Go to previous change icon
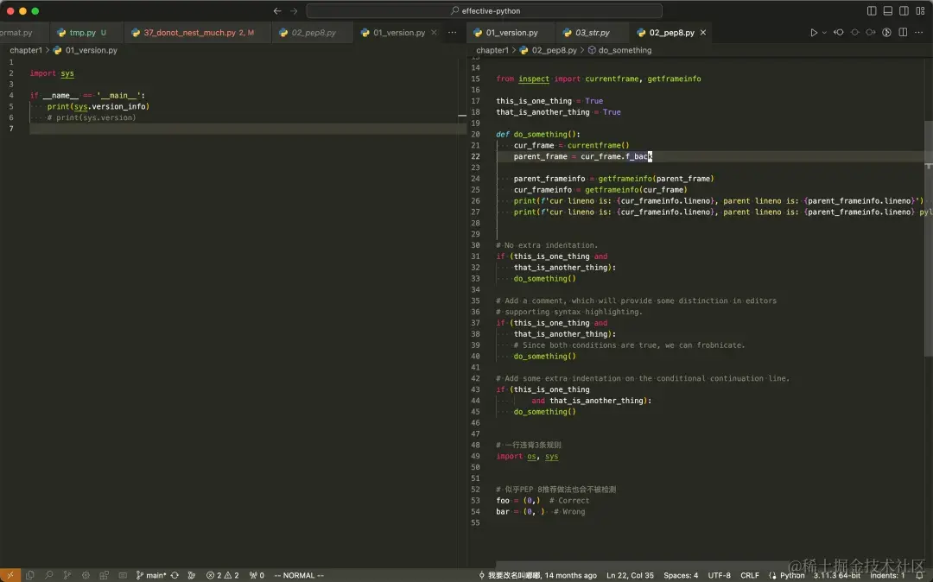Viewport: 933px width, 582px height. click(x=838, y=33)
